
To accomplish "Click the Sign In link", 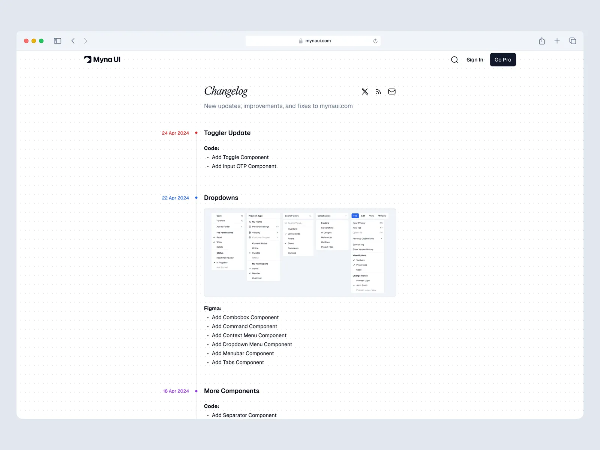I will click(x=475, y=60).
